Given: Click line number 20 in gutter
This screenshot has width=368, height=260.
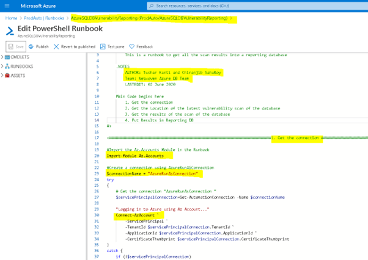Looking at the screenshot, I should coord(97,156).
